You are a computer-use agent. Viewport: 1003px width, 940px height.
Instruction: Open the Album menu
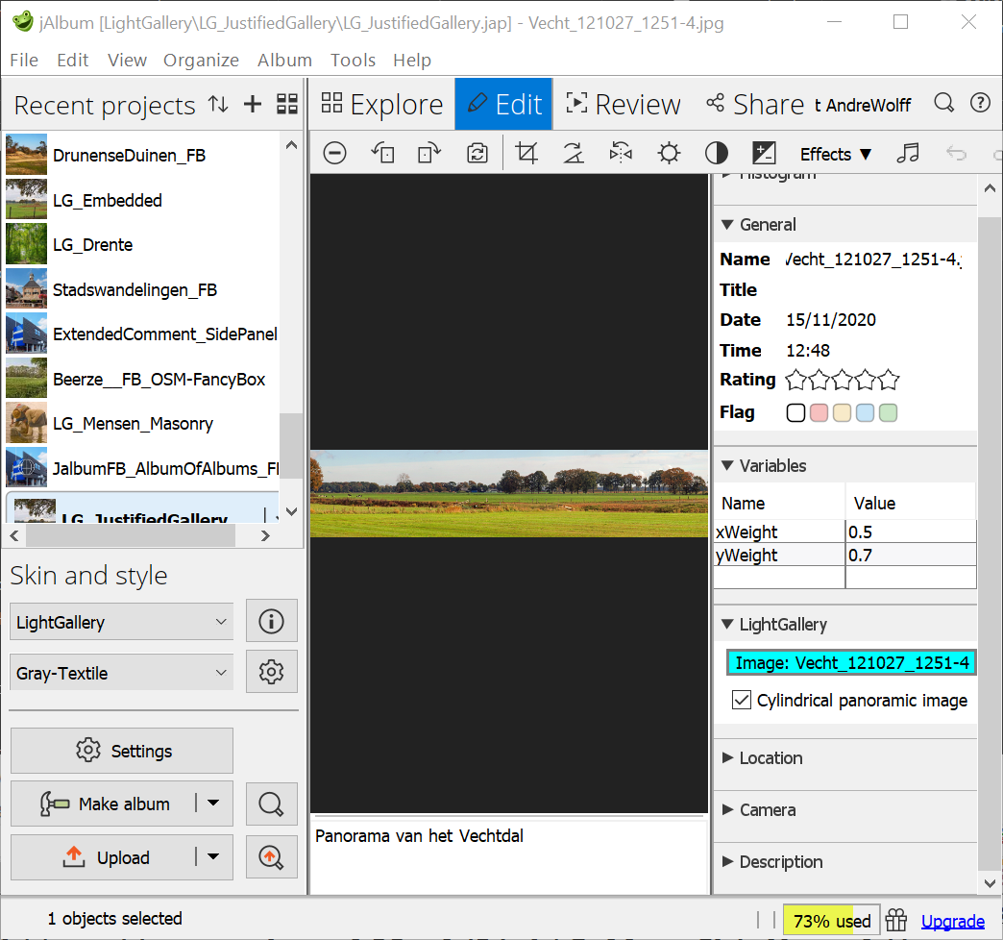coord(284,60)
